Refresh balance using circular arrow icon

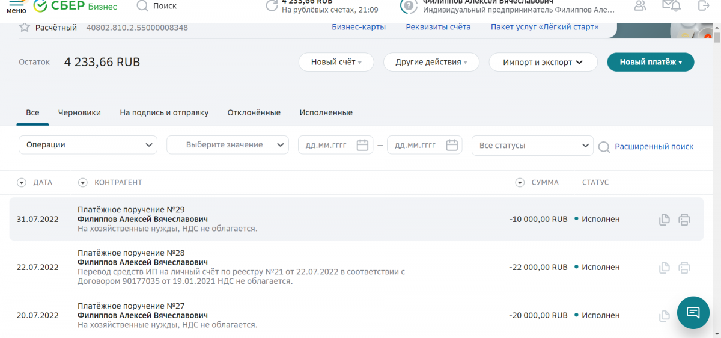[x=272, y=6]
